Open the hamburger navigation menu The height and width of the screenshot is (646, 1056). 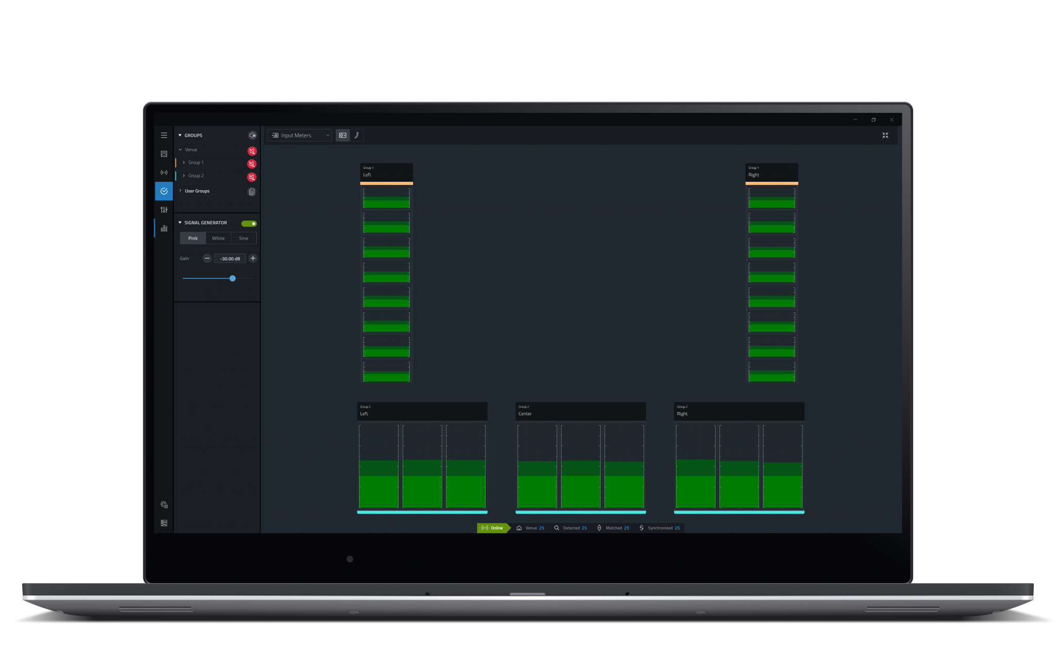click(x=164, y=135)
